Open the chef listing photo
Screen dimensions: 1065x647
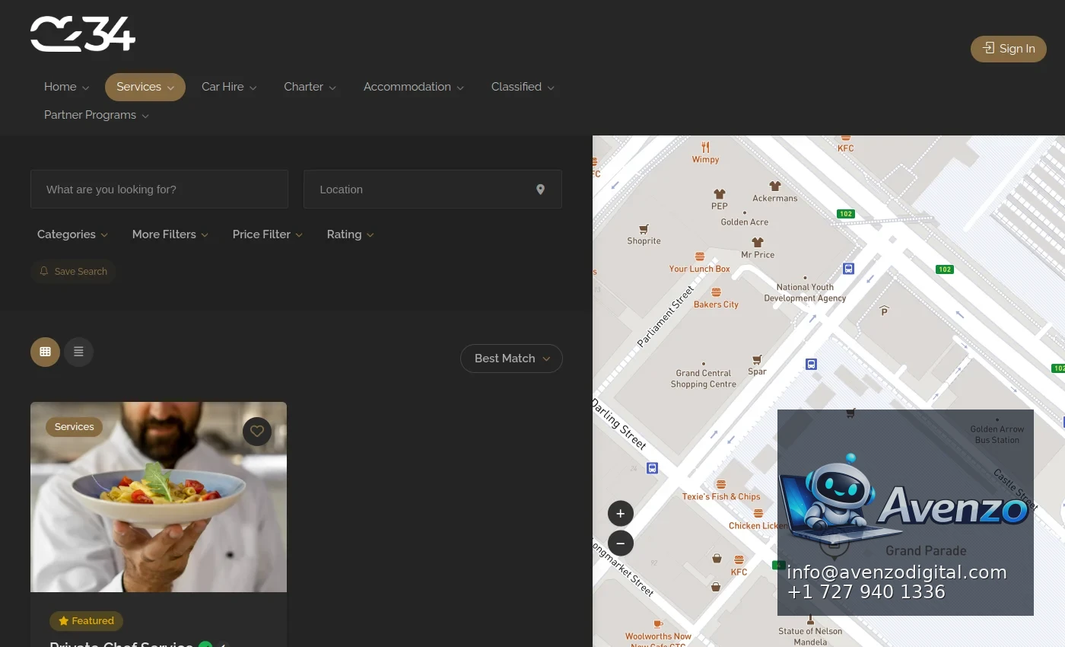click(158, 497)
